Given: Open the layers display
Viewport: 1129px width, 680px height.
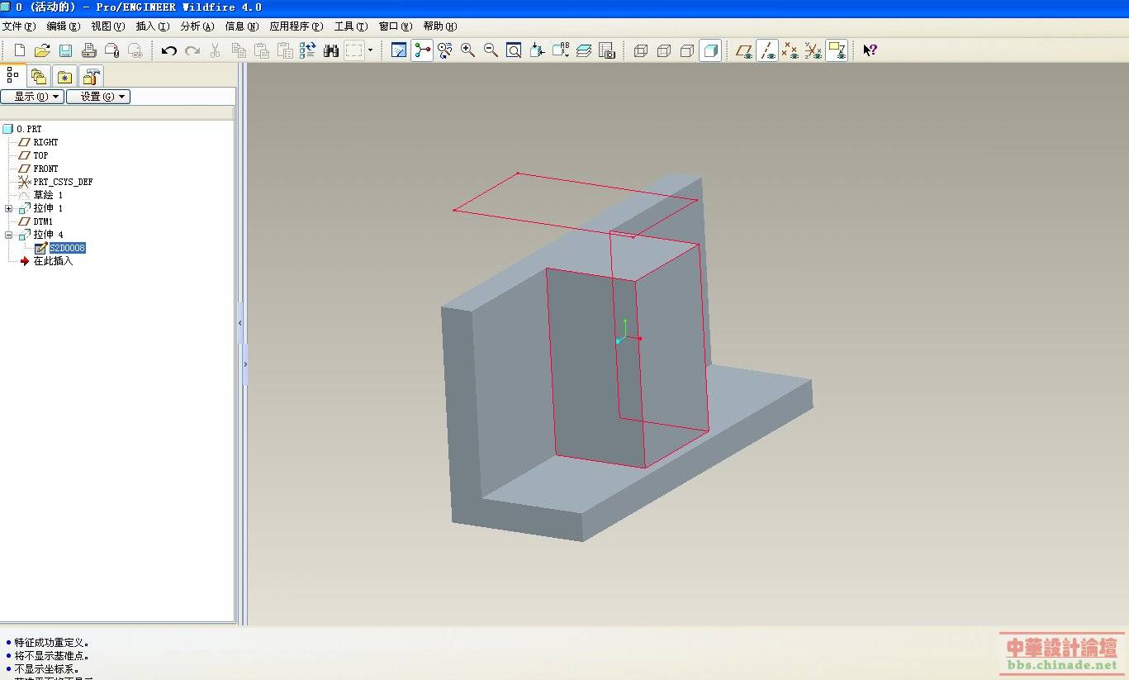Looking at the screenshot, I should 584,50.
